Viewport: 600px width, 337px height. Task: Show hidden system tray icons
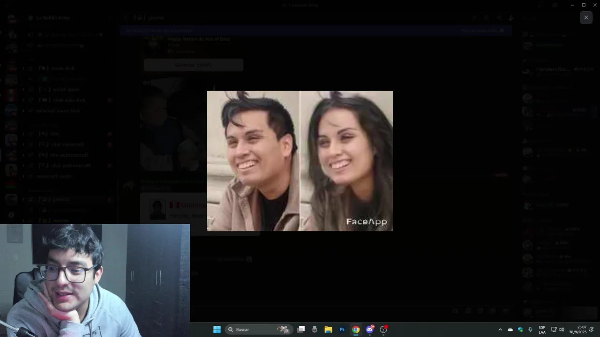click(x=500, y=330)
